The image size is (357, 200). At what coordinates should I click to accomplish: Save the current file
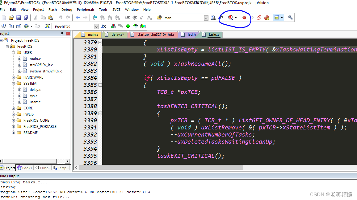[x=19, y=18]
